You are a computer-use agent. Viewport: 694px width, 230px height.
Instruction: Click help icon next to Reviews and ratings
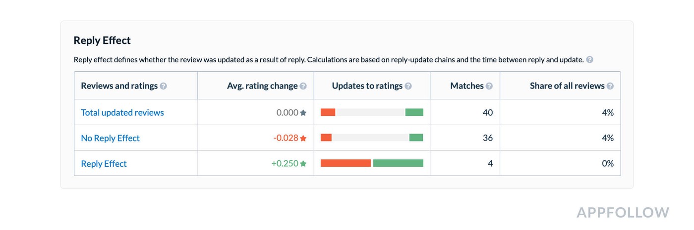coord(164,86)
